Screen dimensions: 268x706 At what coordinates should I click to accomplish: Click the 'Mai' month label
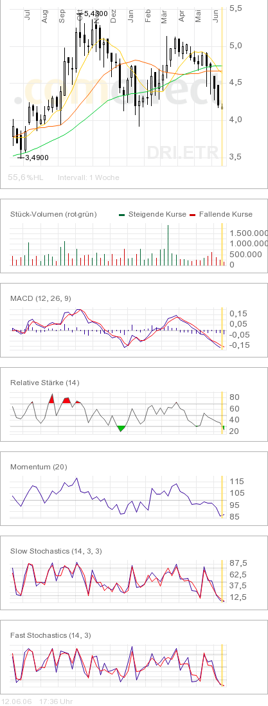198,17
